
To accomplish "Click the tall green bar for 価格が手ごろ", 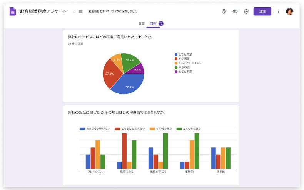I will tap(165, 151).
